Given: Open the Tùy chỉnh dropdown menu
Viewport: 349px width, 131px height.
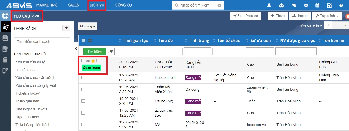Looking at the screenshot, I should point(327,16).
